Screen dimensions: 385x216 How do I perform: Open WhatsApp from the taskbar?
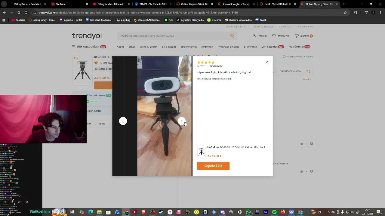[x=248, y=212]
